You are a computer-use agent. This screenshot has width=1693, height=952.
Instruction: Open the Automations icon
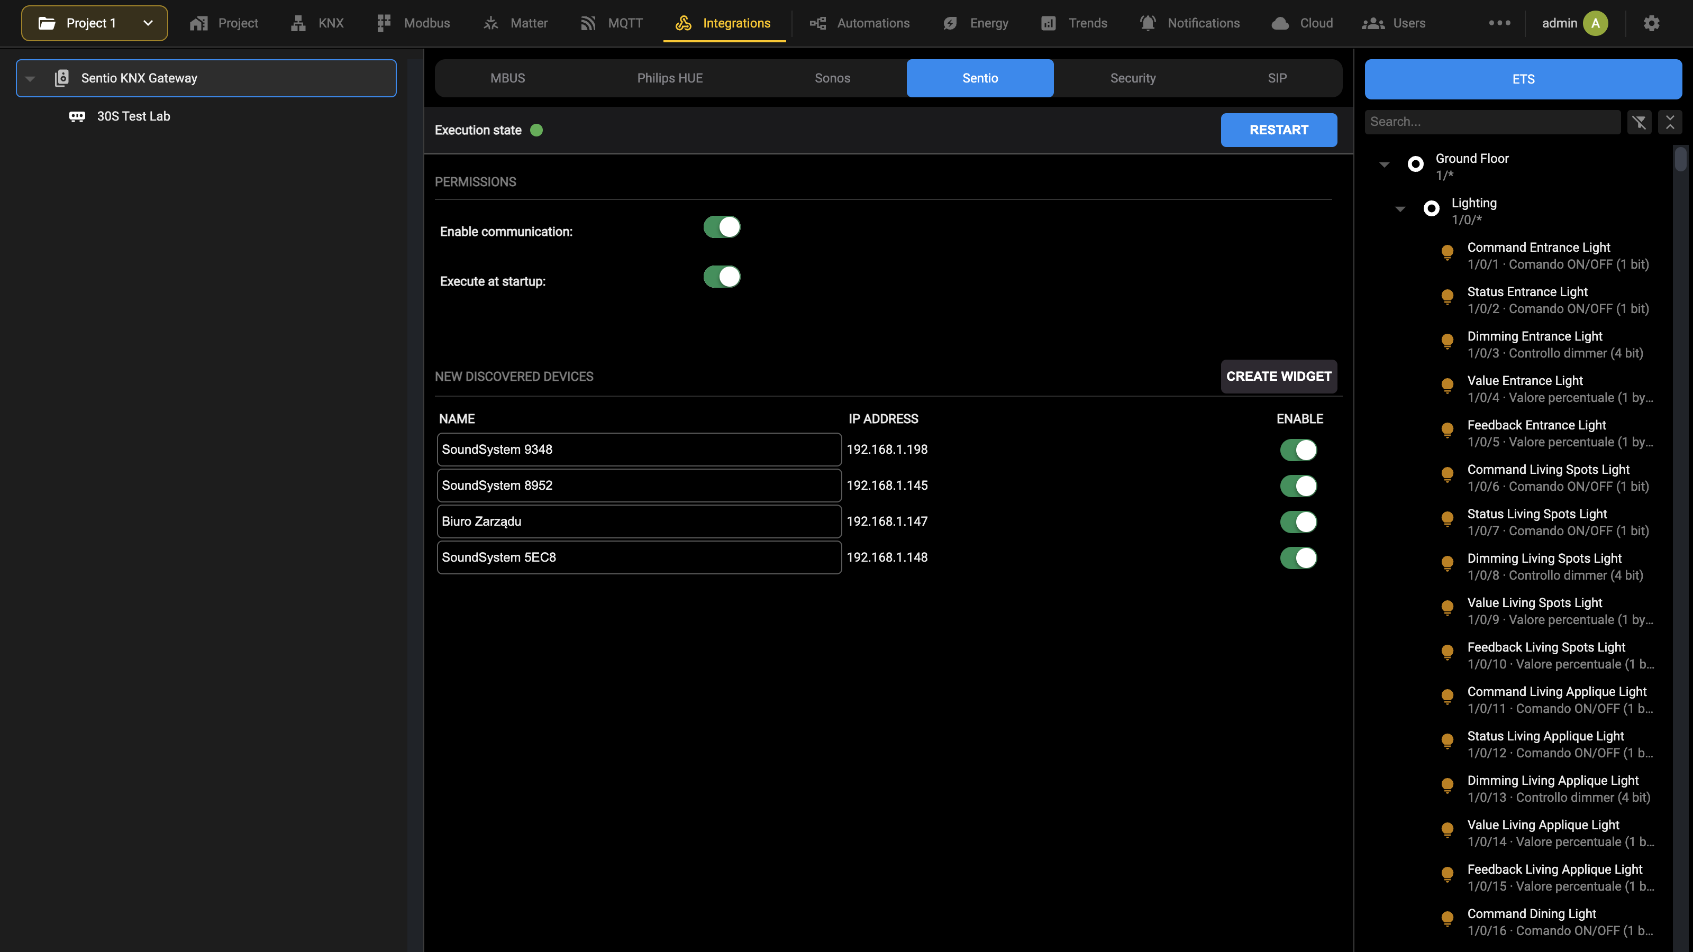817,24
